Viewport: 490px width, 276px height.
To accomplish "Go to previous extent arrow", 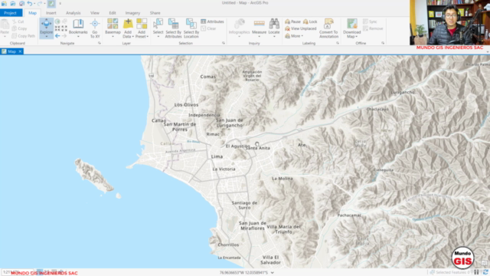I will [x=57, y=36].
